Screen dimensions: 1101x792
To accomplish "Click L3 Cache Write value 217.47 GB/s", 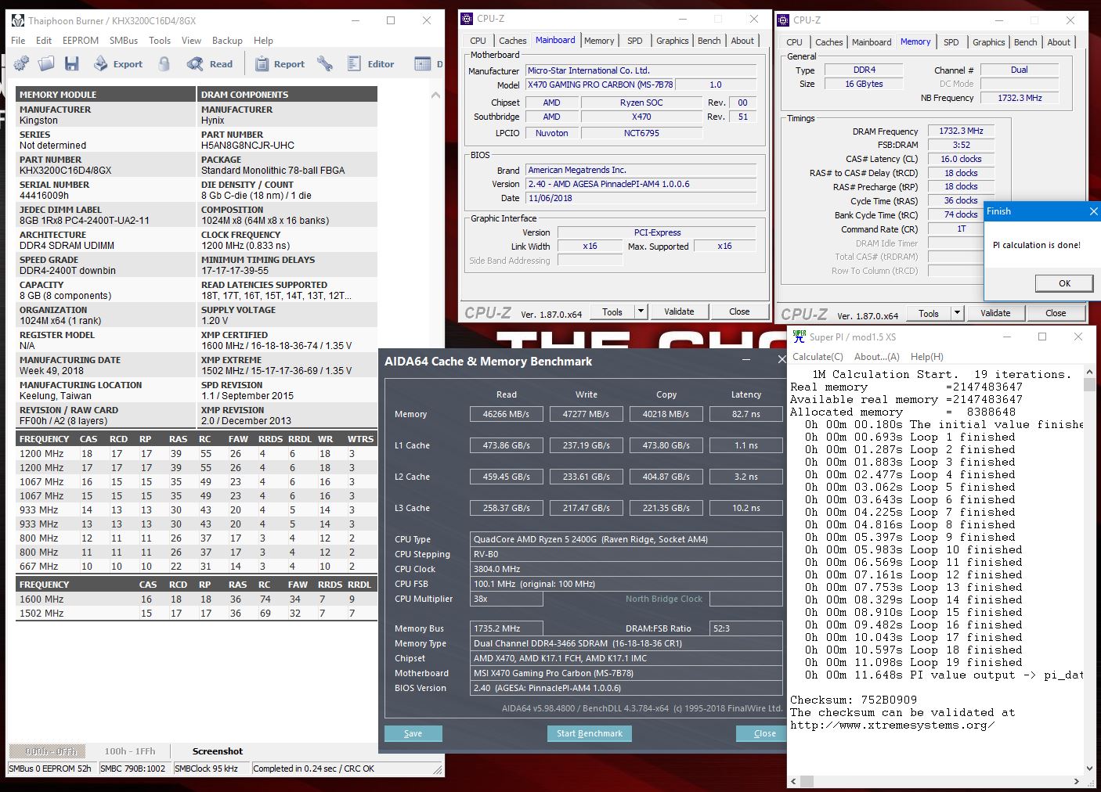I will [x=586, y=508].
